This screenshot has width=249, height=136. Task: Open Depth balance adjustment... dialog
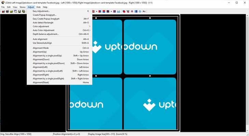click(59, 34)
